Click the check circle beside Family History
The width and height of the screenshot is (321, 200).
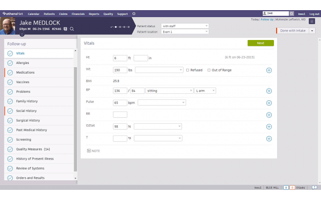(10, 101)
